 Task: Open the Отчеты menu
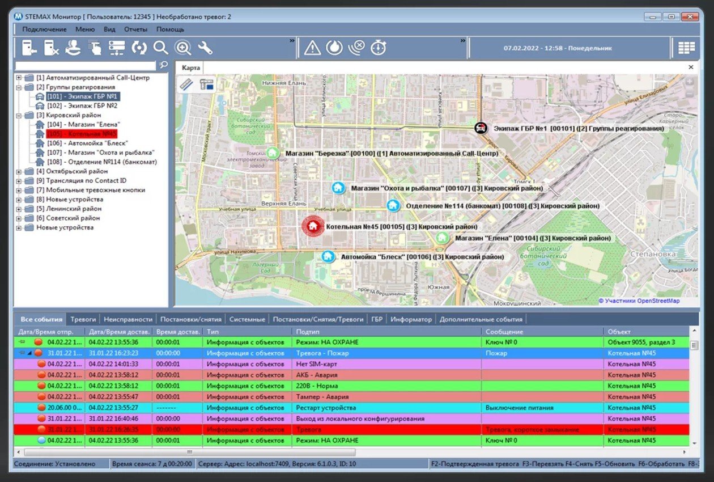click(135, 29)
